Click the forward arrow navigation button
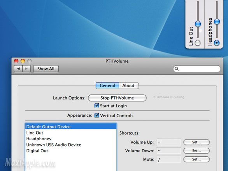 click(26, 69)
